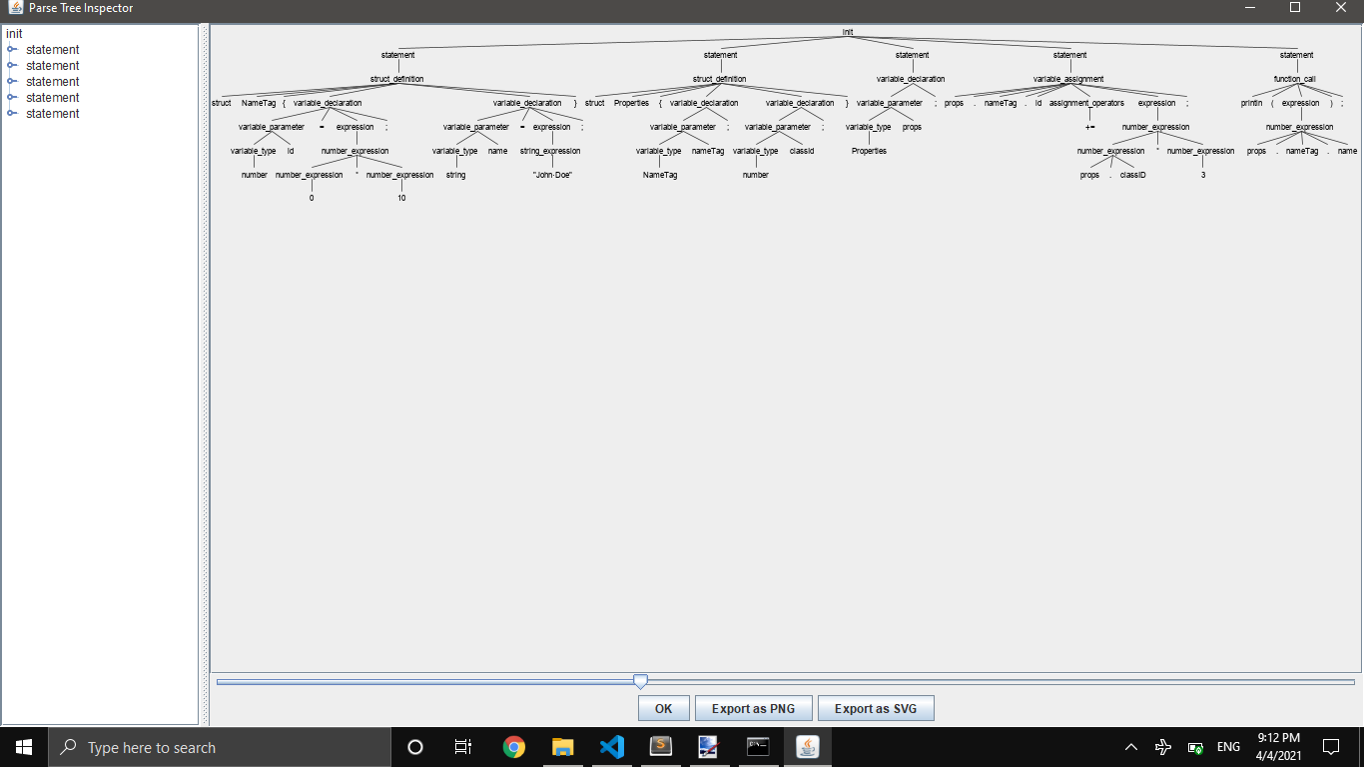Image resolution: width=1364 pixels, height=767 pixels.
Task: Check the battery status tray icon
Action: click(1195, 747)
